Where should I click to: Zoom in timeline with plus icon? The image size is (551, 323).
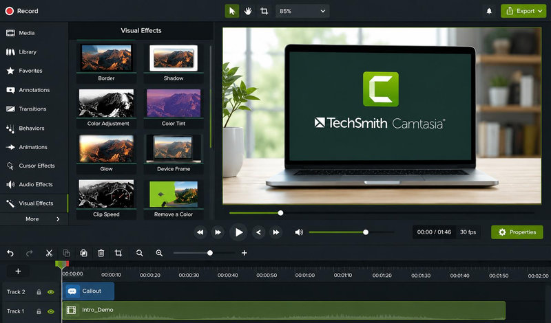click(245, 253)
